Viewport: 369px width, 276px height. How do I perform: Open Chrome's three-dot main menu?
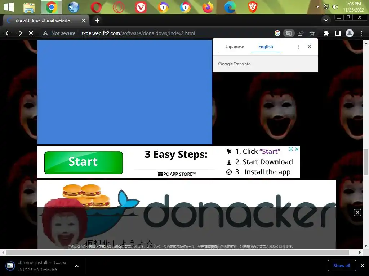click(x=361, y=33)
